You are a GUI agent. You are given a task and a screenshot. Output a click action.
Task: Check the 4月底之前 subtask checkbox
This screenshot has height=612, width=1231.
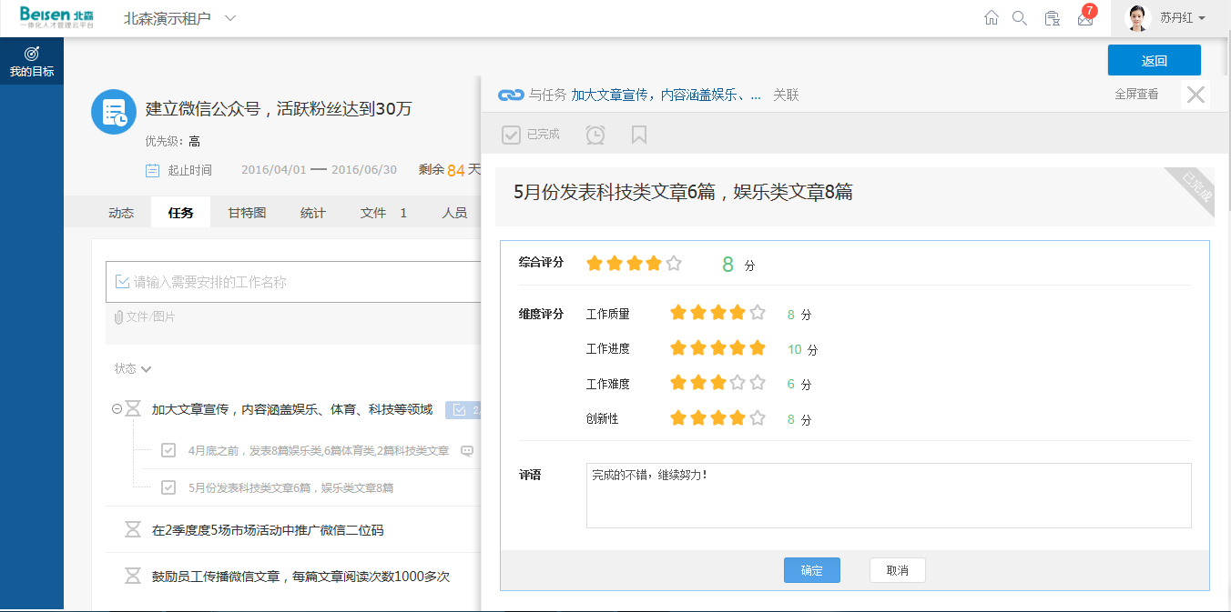[168, 450]
